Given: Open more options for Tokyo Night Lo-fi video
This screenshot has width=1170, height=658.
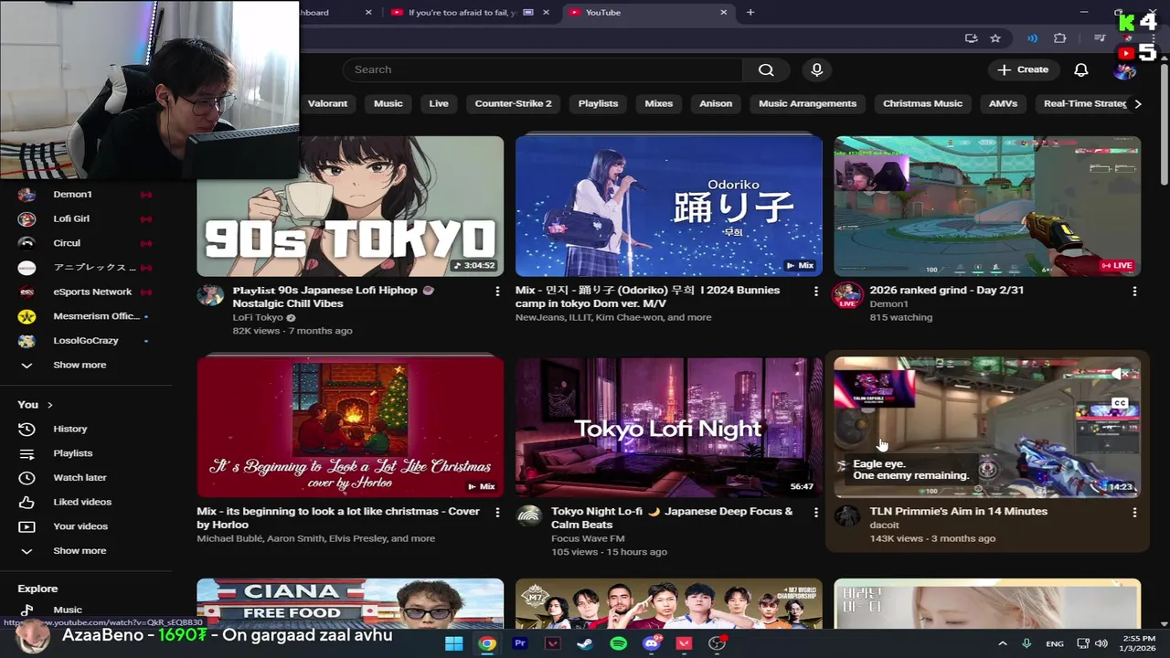Looking at the screenshot, I should [x=816, y=513].
